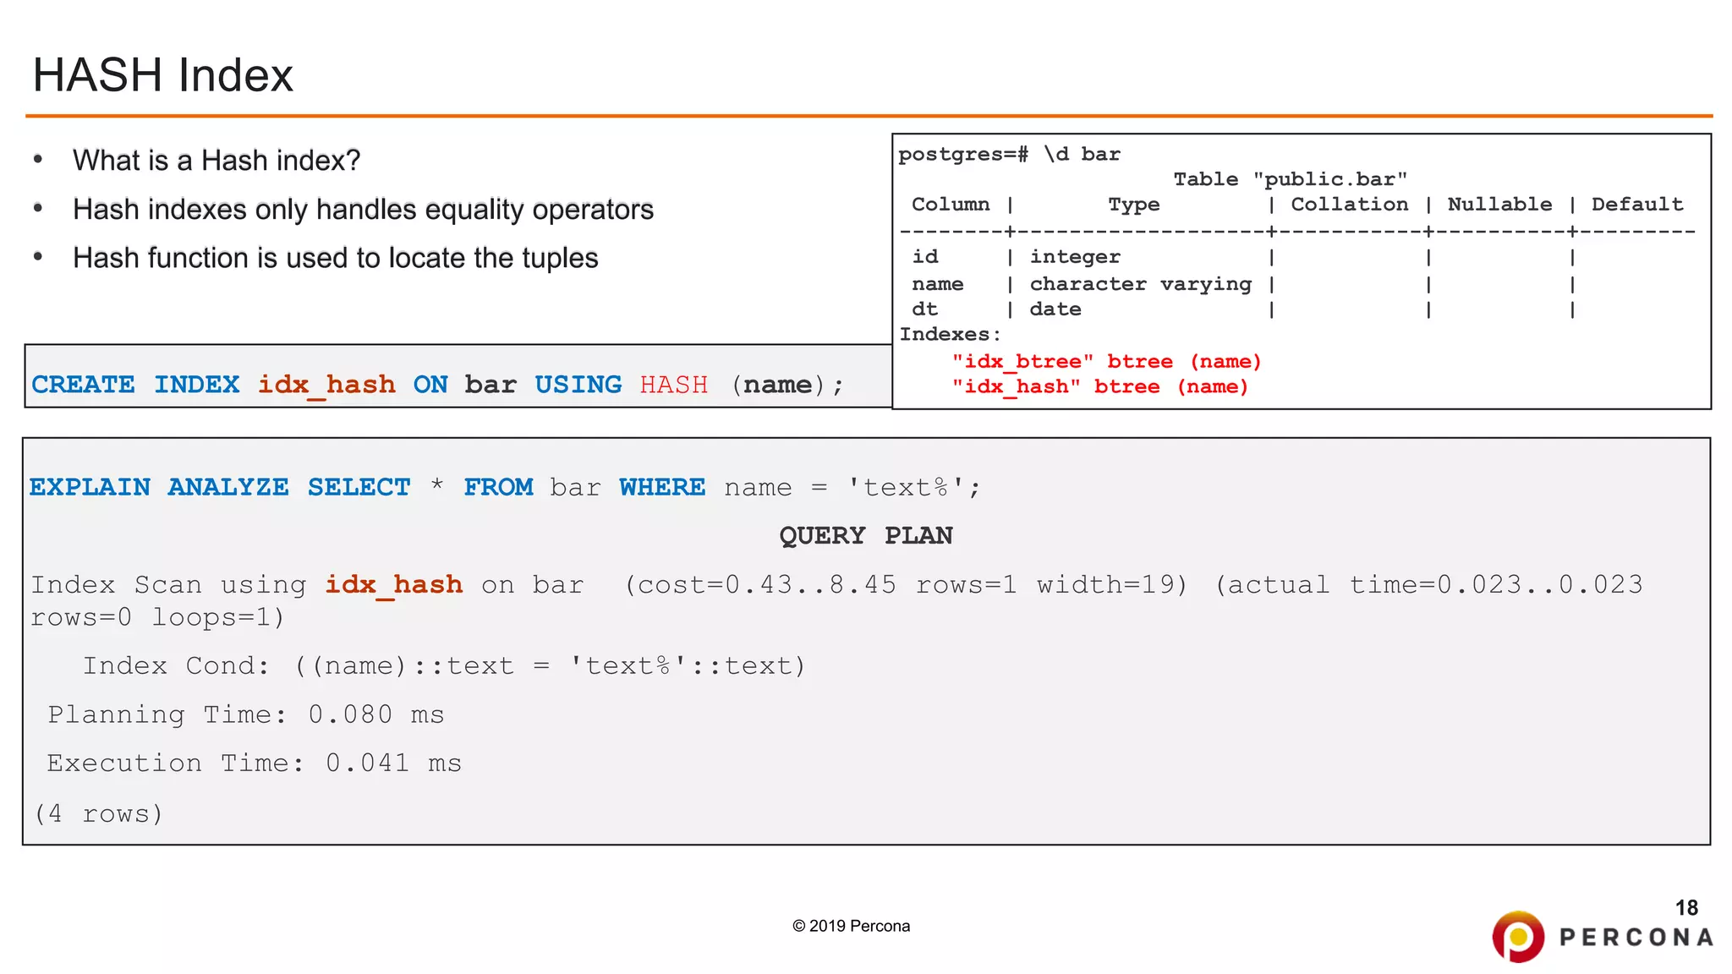
Task: Click the Table "public.bar" heading
Action: coord(1290,179)
